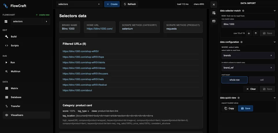
Task: Close the data import panel with X
Action: point(214,5)
